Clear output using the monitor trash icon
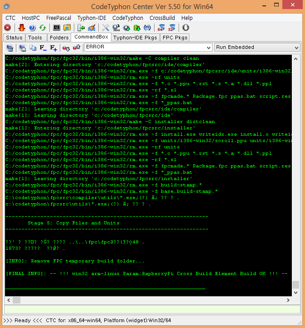 (10, 48)
